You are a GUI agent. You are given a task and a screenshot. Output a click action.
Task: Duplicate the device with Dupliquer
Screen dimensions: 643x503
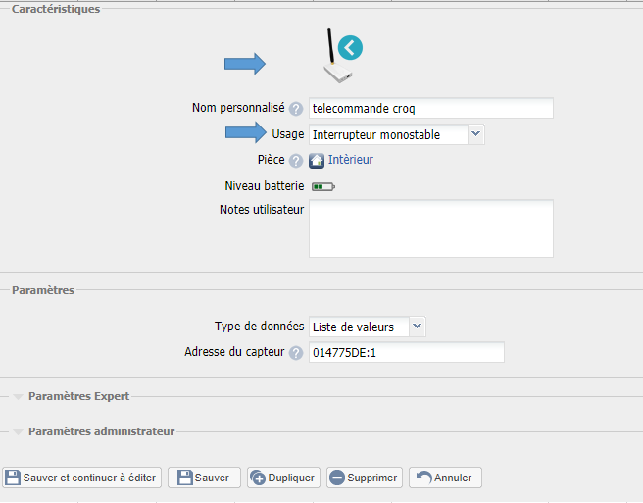(282, 478)
